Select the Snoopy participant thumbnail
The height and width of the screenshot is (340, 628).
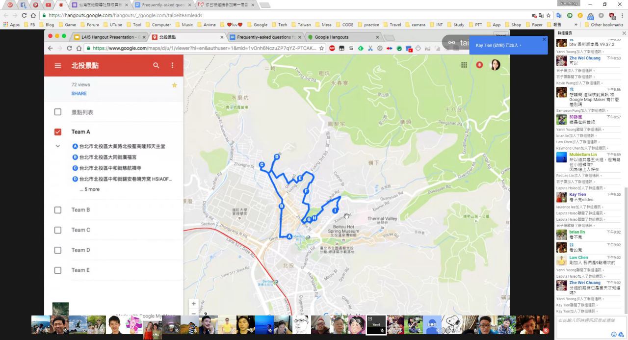tap(451, 325)
